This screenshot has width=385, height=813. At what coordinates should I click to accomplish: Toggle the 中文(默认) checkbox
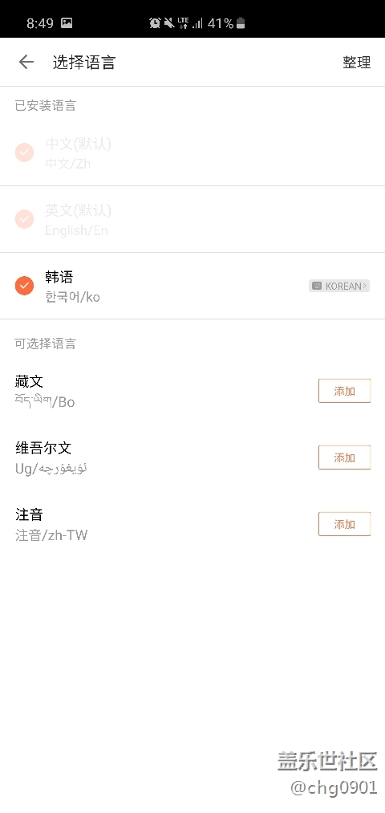pyautogui.click(x=24, y=152)
